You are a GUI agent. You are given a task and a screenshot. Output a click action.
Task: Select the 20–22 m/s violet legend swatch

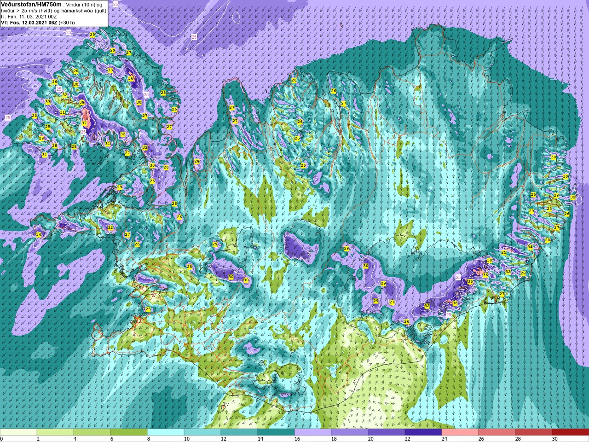(x=387, y=432)
